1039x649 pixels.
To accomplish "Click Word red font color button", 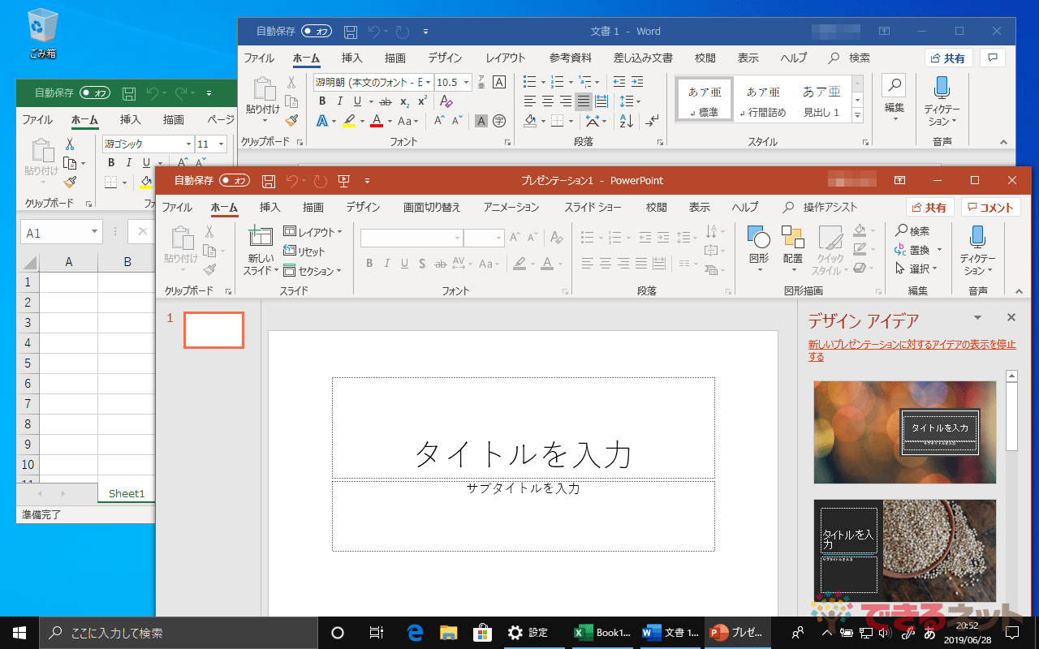I will 376,121.
